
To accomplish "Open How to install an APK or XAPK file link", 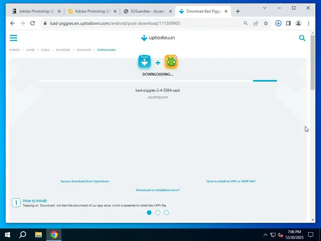I will pyautogui.click(x=231, y=181).
